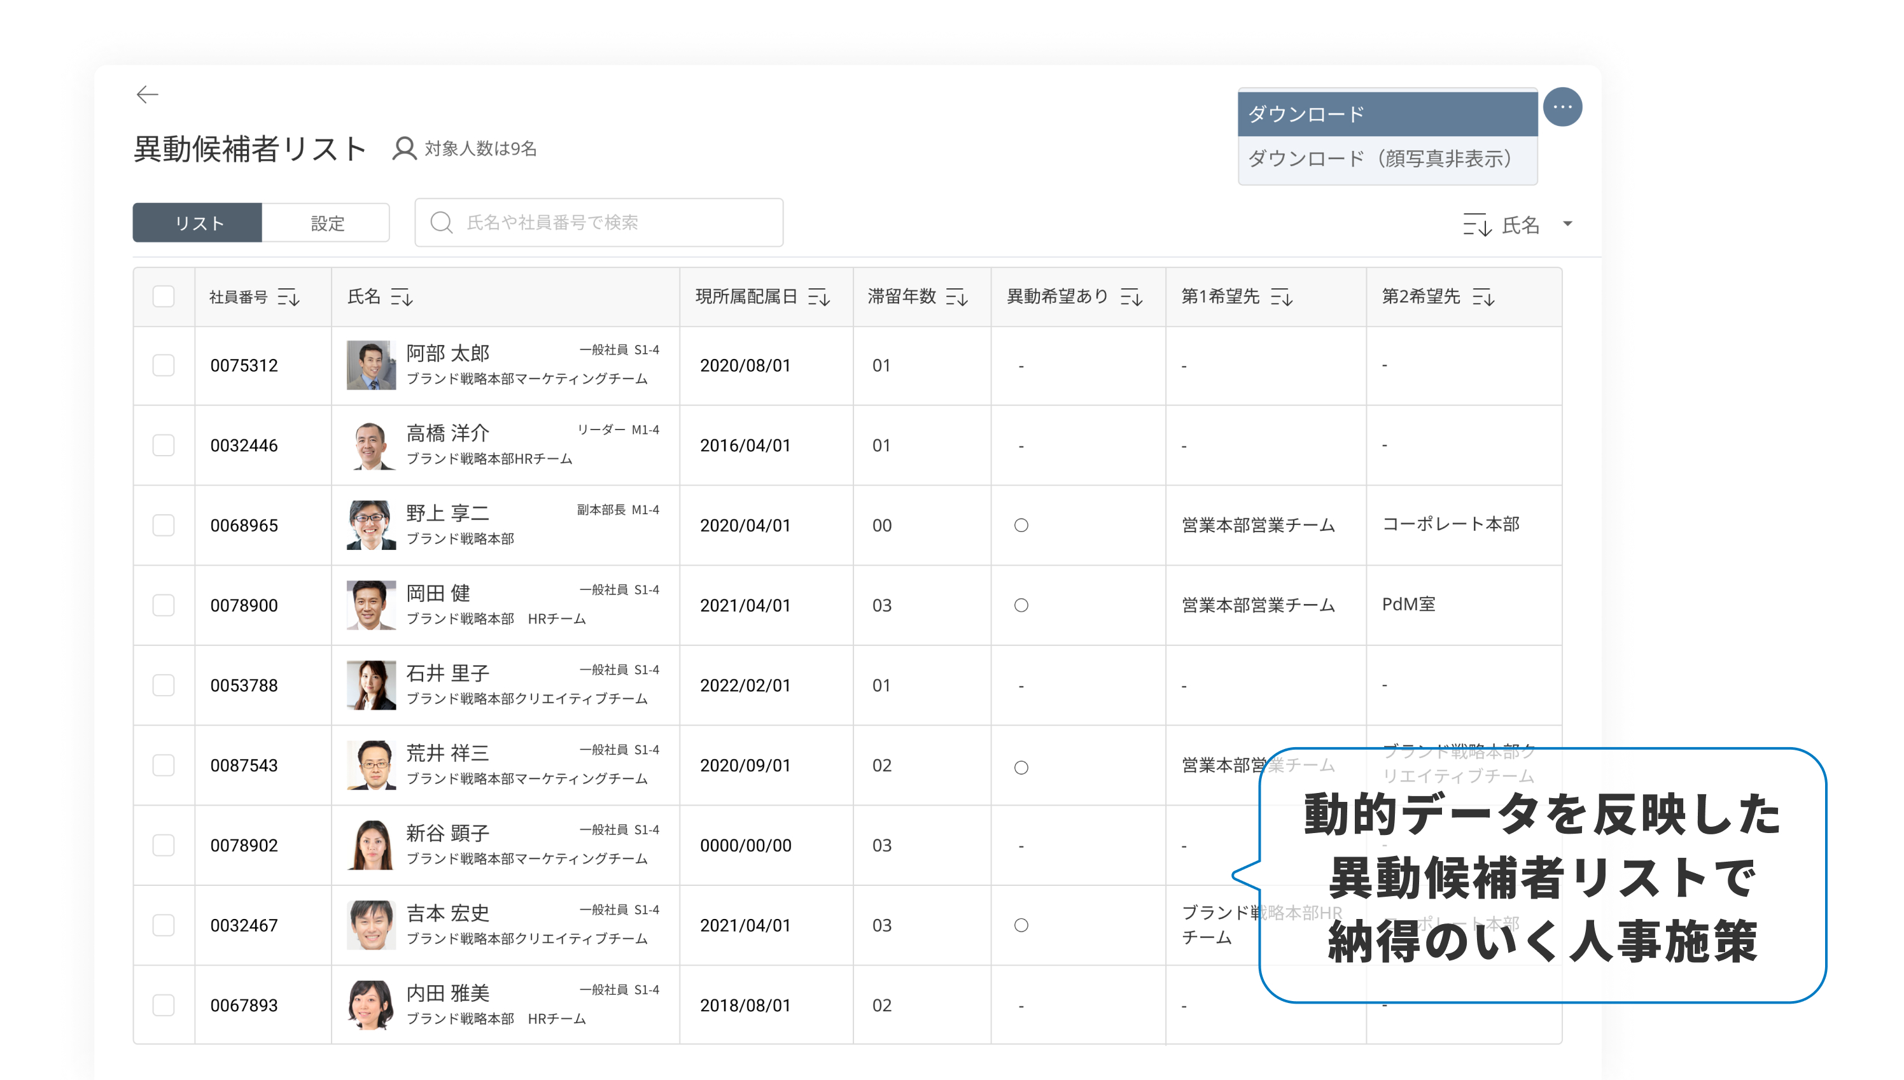Click date cell 0000/00/00

click(x=745, y=846)
